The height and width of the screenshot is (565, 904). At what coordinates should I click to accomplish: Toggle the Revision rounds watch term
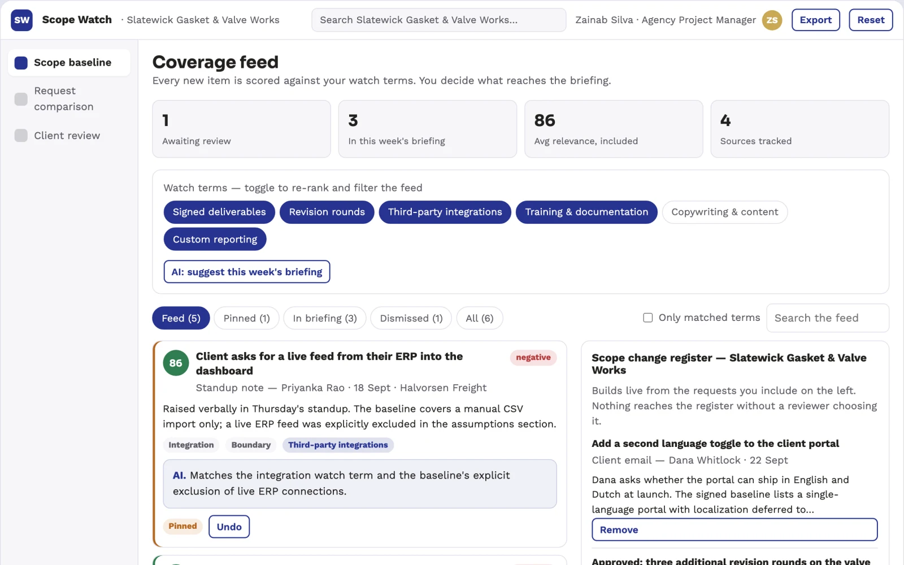[327, 212]
